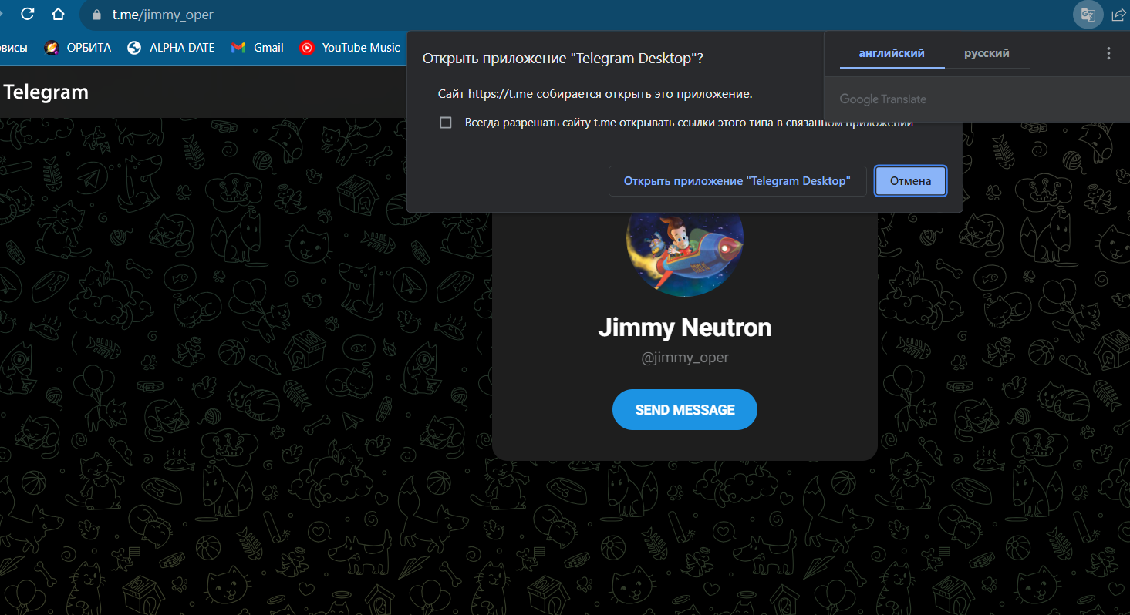Viewport: 1130px width, 615px height.
Task: Switch to the русский translate tab
Action: [x=987, y=53]
